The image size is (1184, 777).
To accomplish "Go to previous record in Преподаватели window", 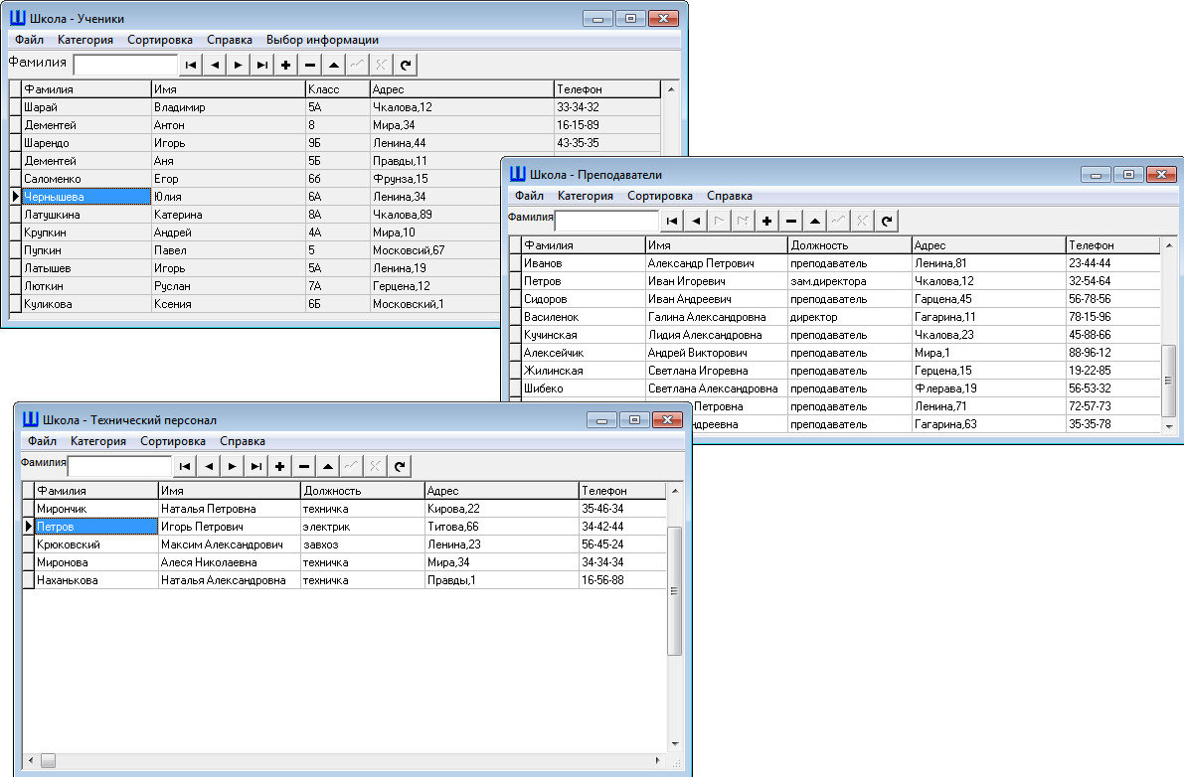I will 696,221.
